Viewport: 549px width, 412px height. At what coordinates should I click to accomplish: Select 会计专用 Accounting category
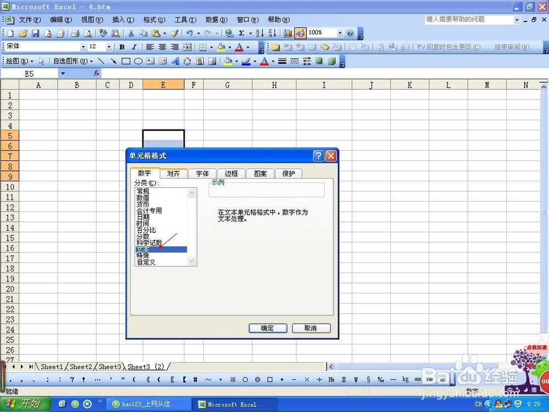[x=149, y=210]
